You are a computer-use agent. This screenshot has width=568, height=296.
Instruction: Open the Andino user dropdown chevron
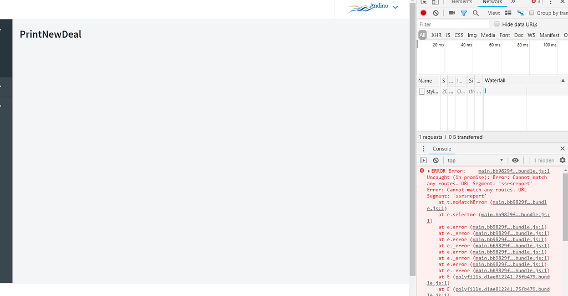[x=395, y=7]
